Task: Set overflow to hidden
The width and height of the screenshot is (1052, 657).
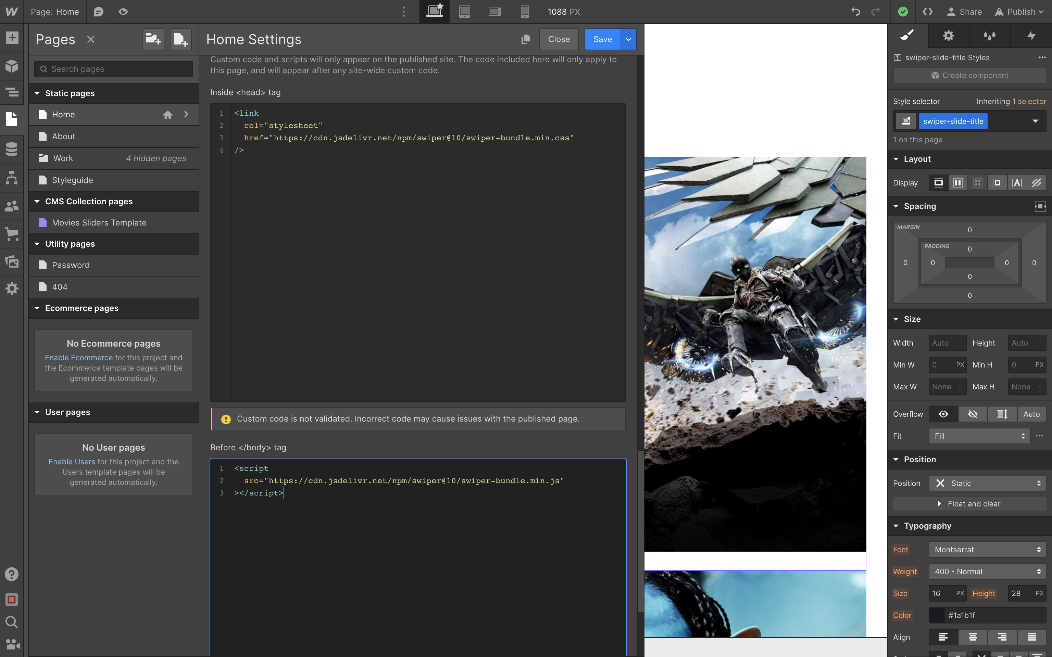Action: 973,414
